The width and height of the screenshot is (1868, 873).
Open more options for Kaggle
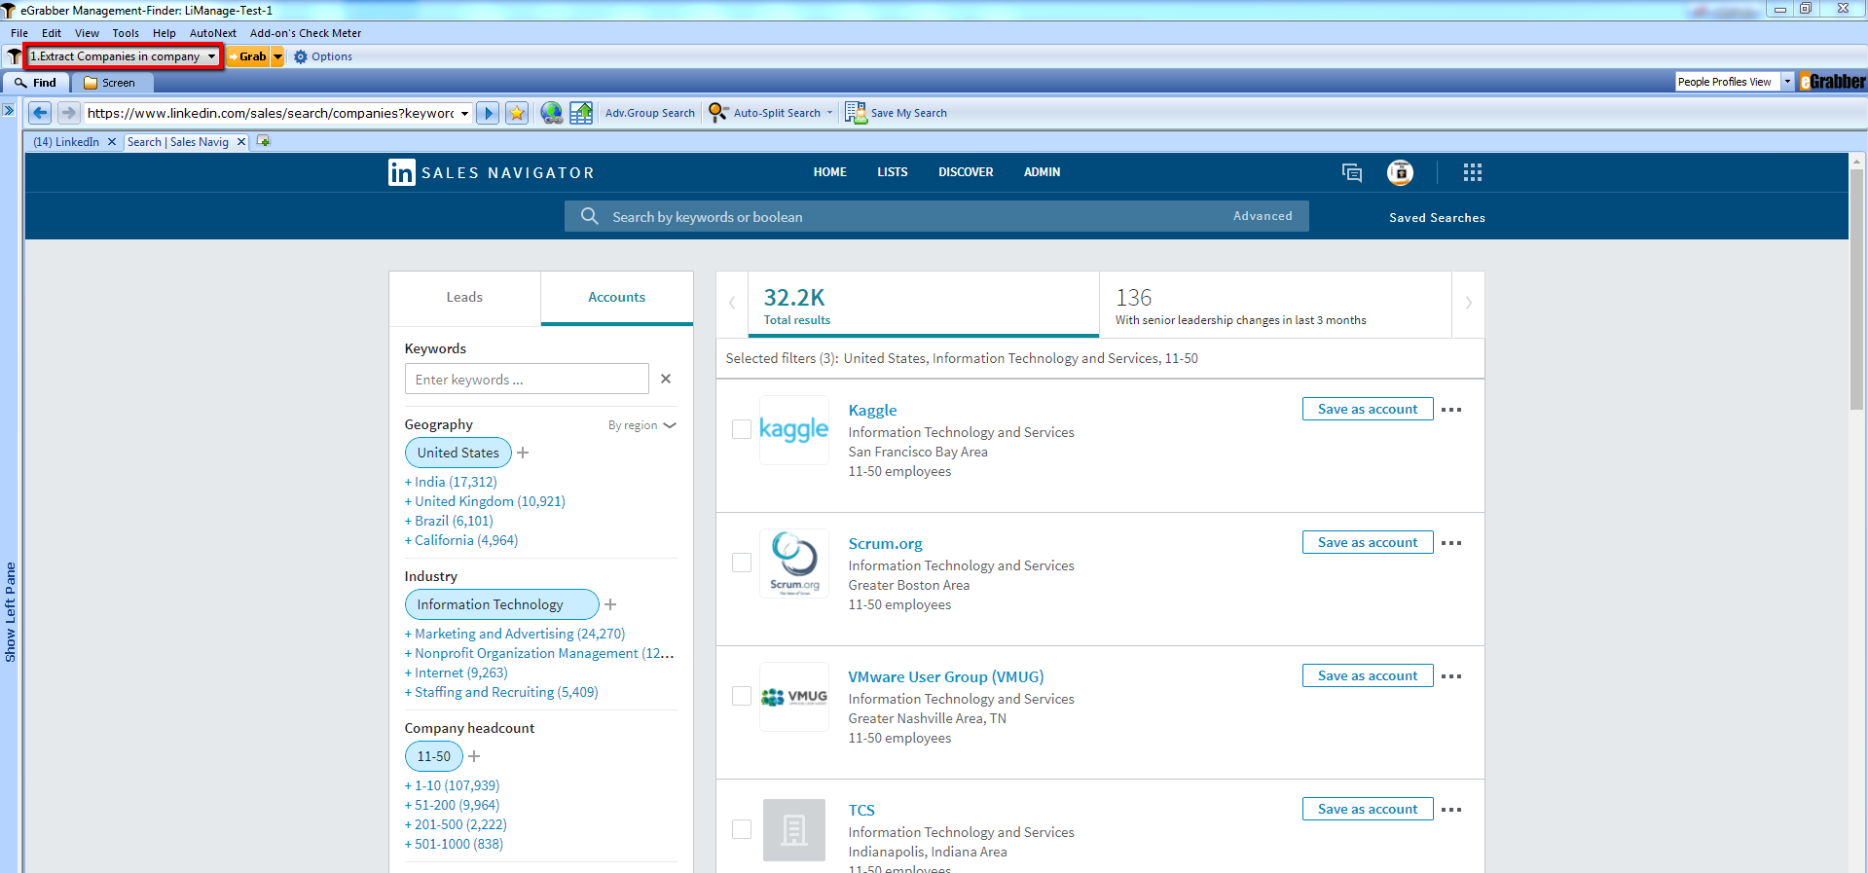coord(1451,410)
